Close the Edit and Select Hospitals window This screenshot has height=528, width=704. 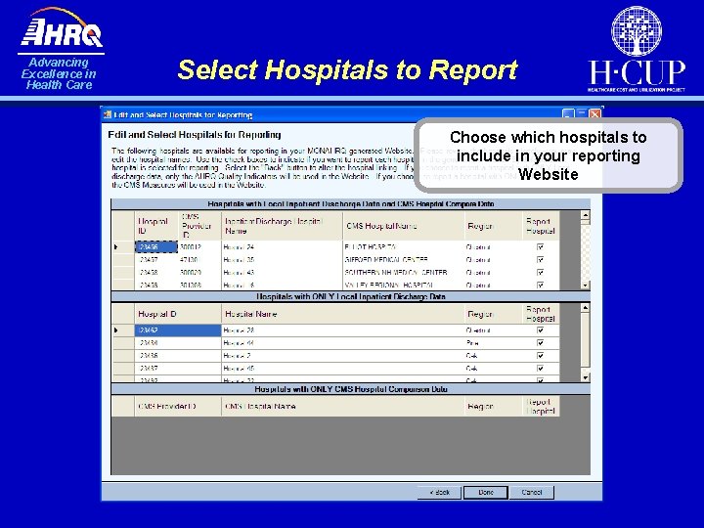[594, 114]
